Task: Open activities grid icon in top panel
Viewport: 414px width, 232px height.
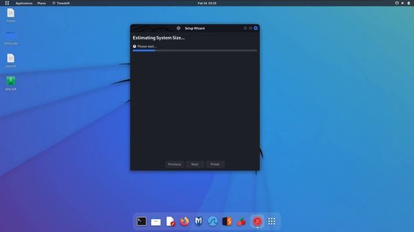Action: (7, 3)
